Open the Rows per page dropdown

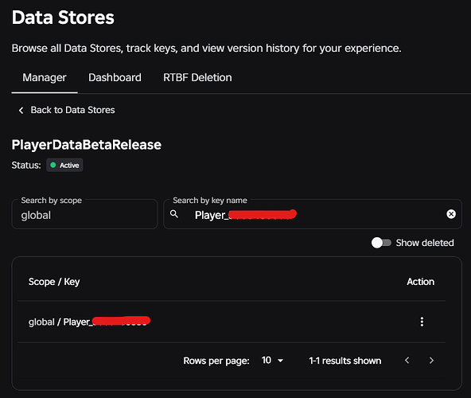272,360
